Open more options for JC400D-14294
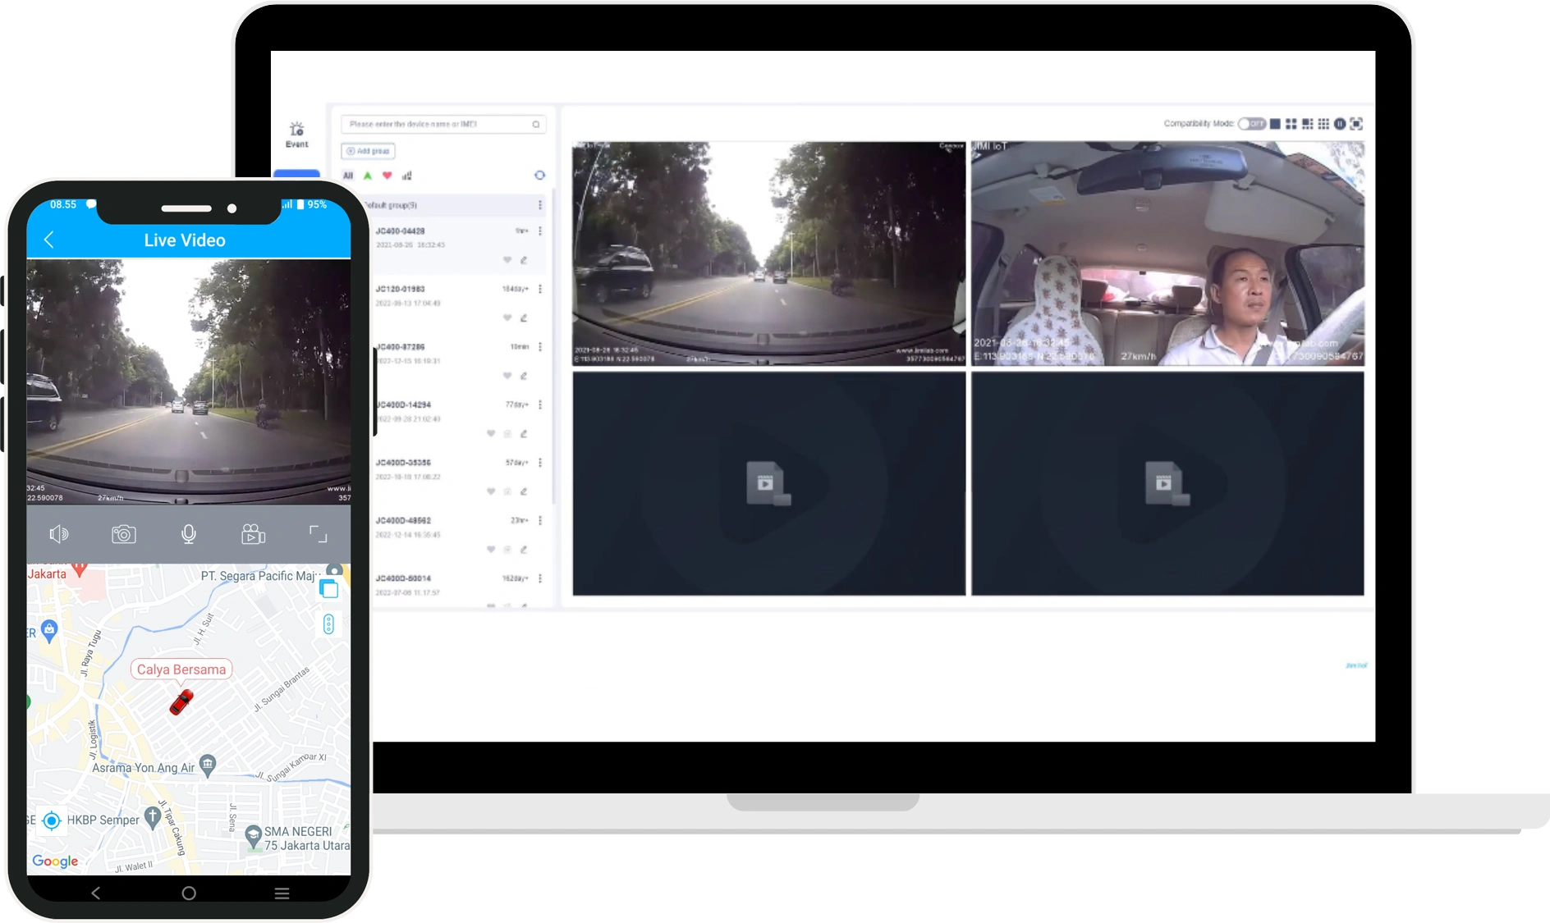This screenshot has height=923, width=1550. (539, 404)
